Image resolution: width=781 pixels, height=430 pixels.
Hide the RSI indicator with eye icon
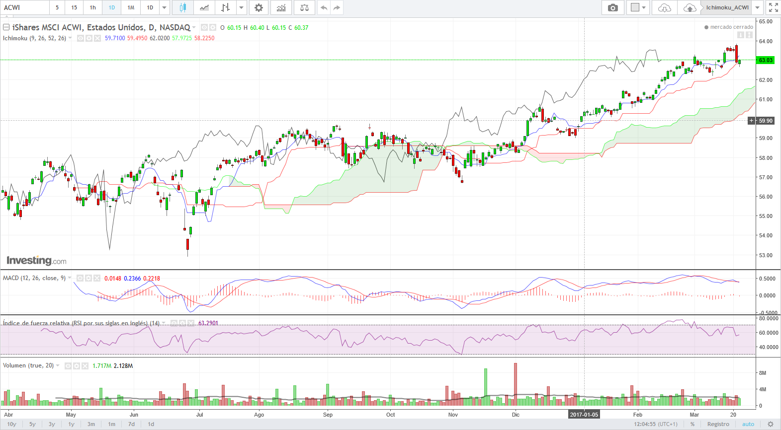[174, 323]
